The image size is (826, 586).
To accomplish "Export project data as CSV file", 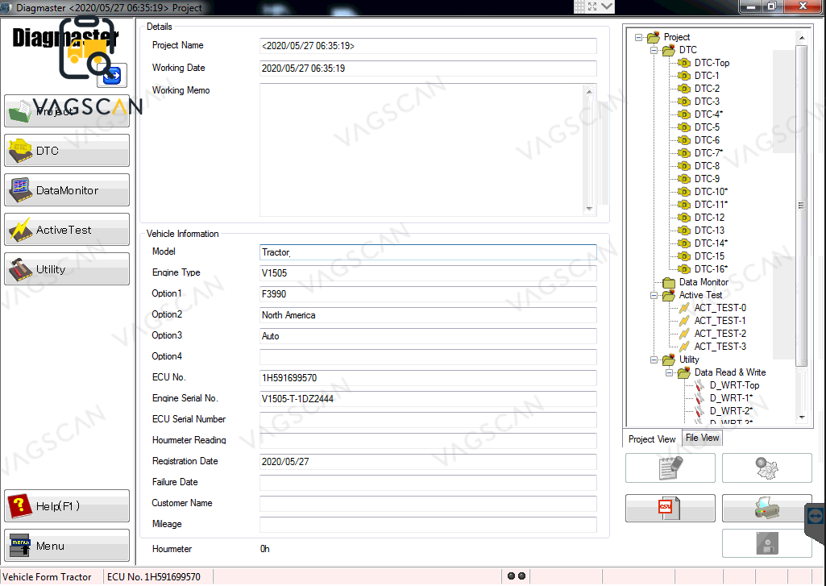I will (x=670, y=508).
